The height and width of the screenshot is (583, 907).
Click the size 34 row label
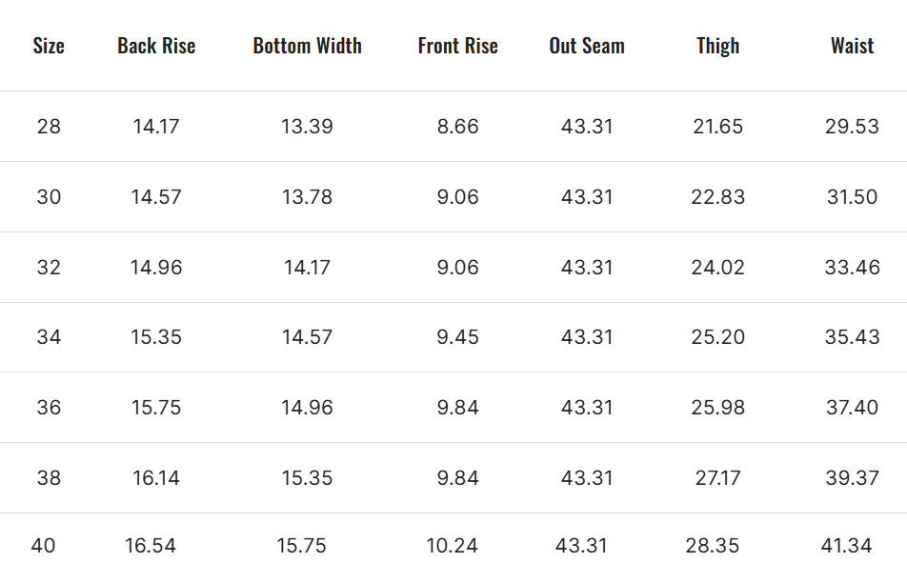click(x=49, y=337)
